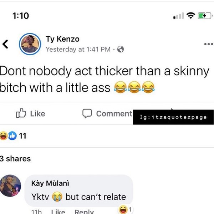Image resolution: width=214 pixels, height=214 pixels.
Task: Reply to Kày Mùlanì's comment
Action: [84, 212]
